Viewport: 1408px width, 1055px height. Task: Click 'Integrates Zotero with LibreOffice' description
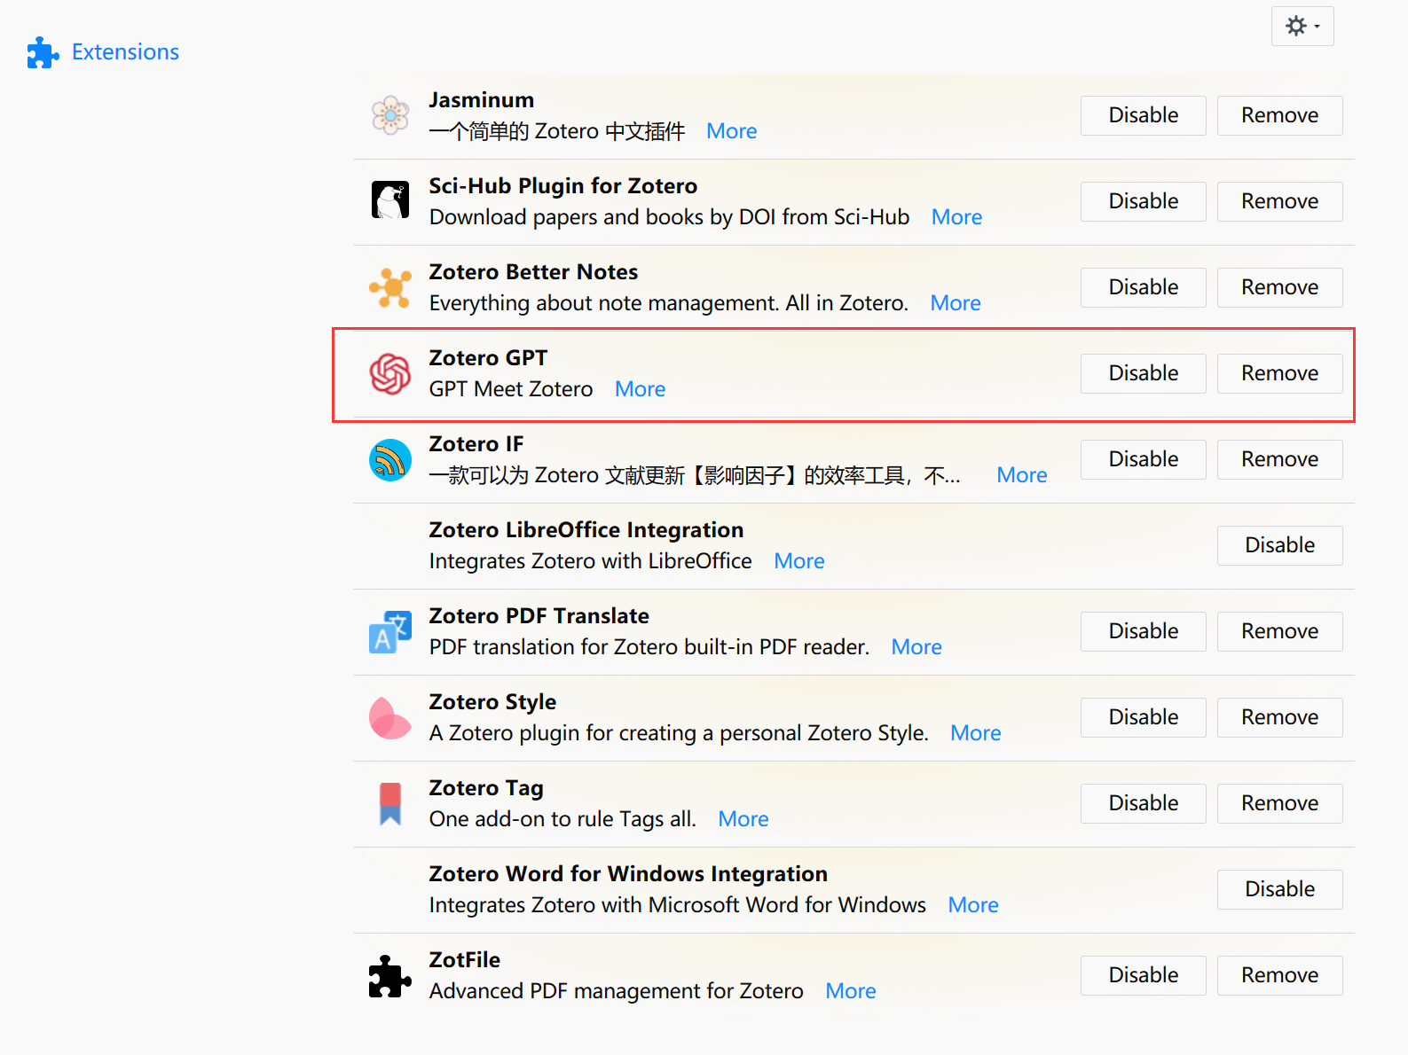[x=591, y=561]
